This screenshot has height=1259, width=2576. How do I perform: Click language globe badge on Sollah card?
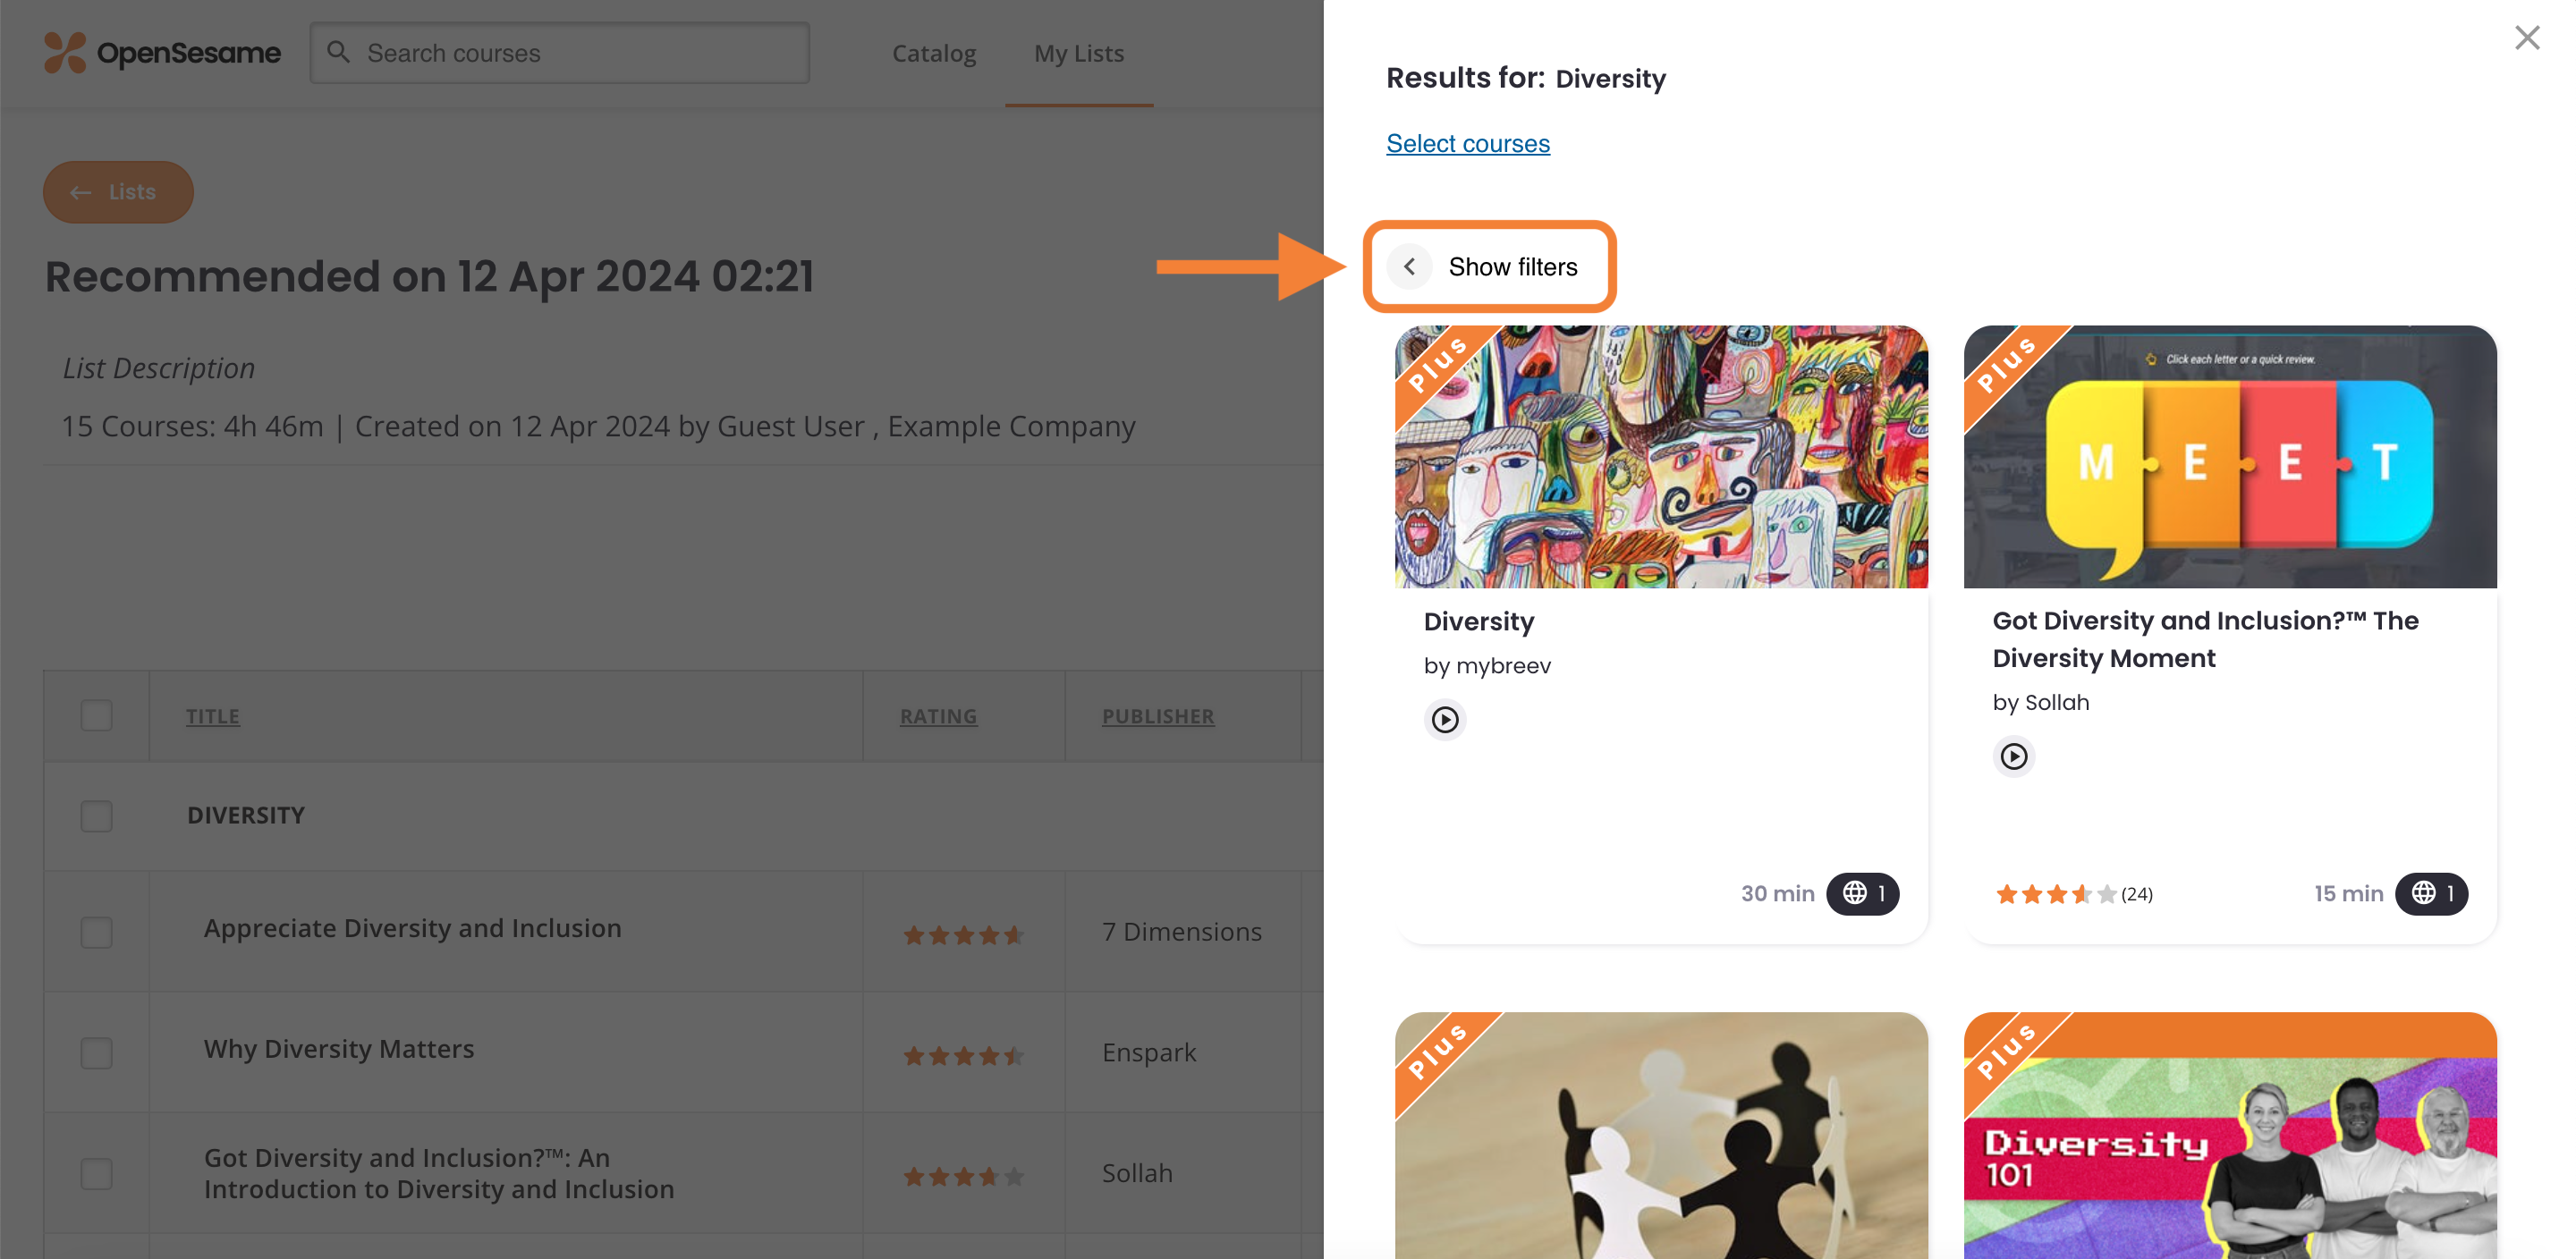[2431, 893]
